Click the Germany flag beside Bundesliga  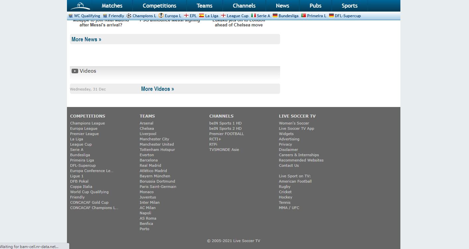275,16
